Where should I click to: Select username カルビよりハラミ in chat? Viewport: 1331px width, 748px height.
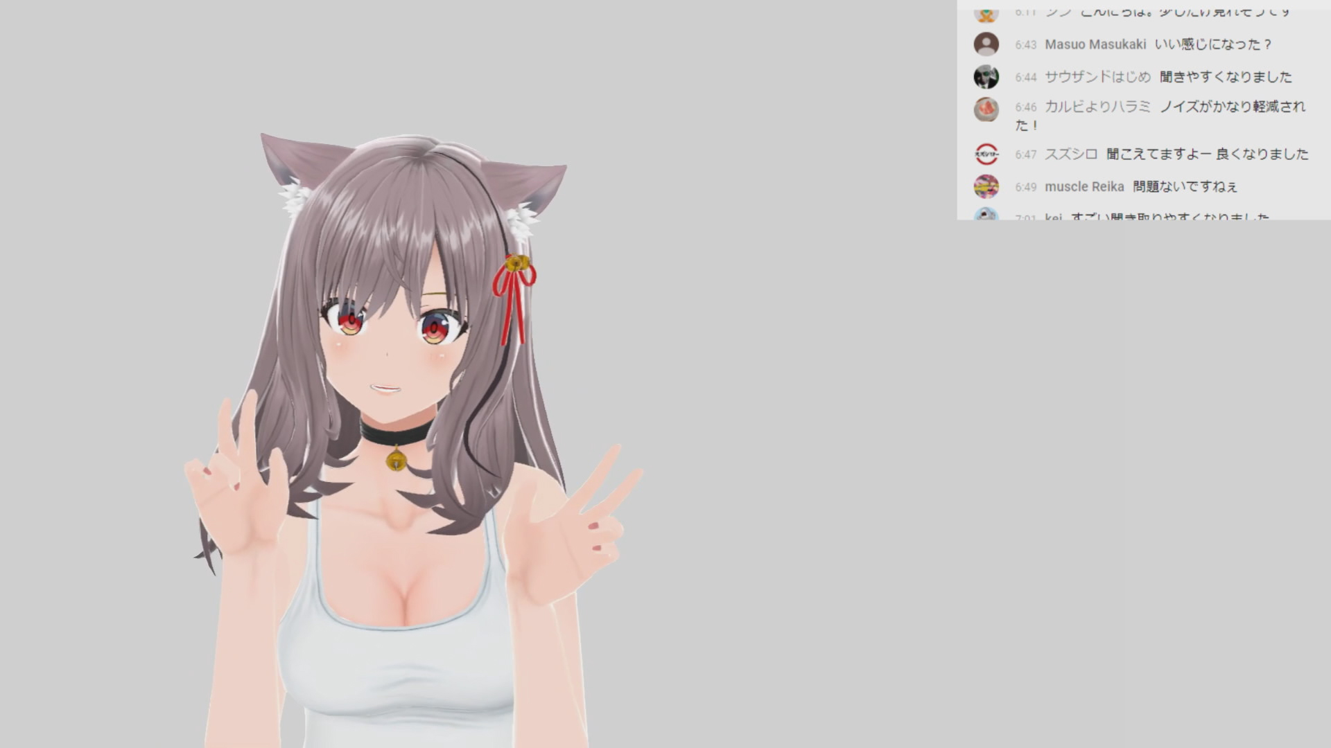[1097, 107]
